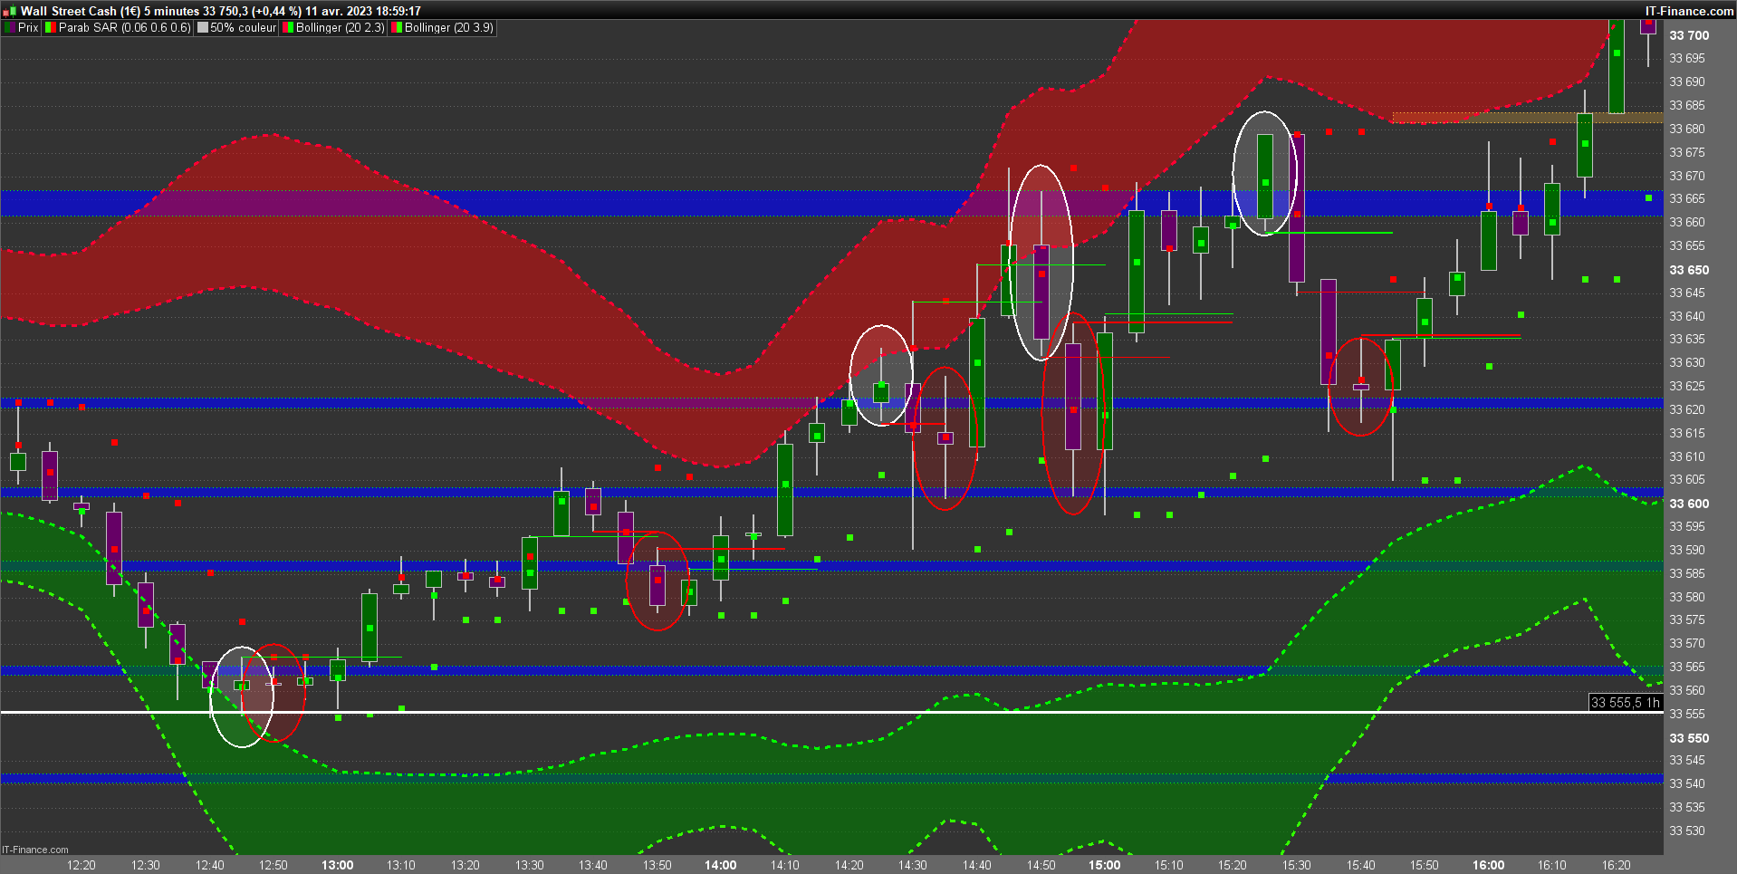Select the 33 555,5 1h price level label
The width and height of the screenshot is (1737, 874).
1626,703
